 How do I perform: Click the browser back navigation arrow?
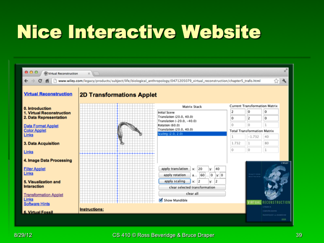[26, 81]
